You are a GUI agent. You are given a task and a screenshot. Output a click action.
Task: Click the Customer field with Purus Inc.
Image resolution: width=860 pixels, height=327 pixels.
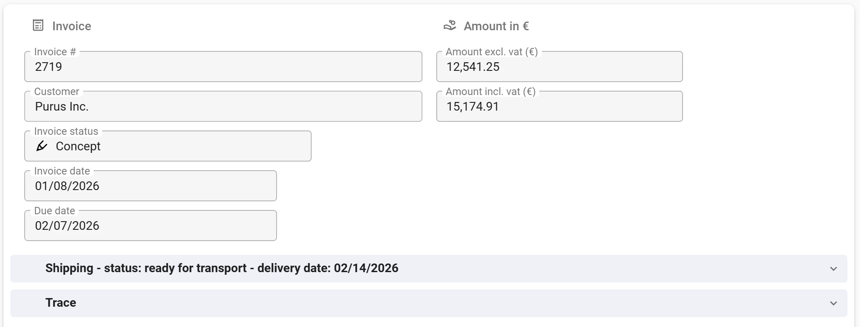(x=223, y=107)
